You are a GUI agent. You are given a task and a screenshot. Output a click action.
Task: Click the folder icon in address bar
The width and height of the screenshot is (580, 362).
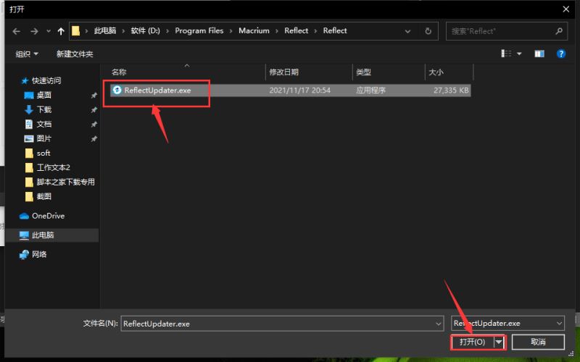coord(76,30)
